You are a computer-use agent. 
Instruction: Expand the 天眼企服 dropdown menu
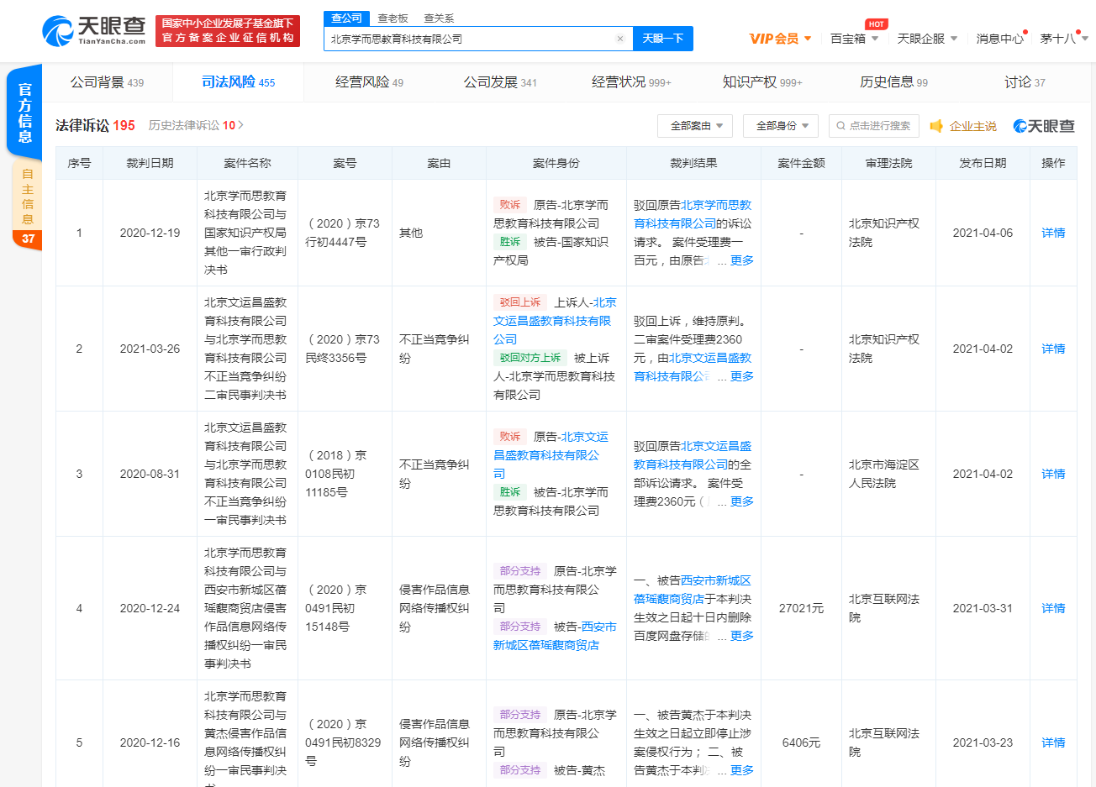pyautogui.click(x=927, y=39)
